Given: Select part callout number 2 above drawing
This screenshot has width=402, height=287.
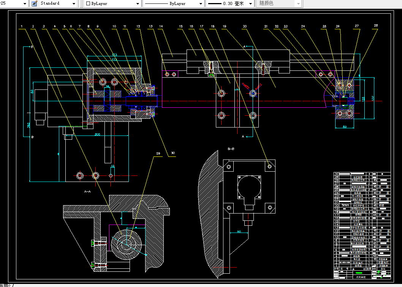Looking at the screenshot, I should [x=33, y=26].
